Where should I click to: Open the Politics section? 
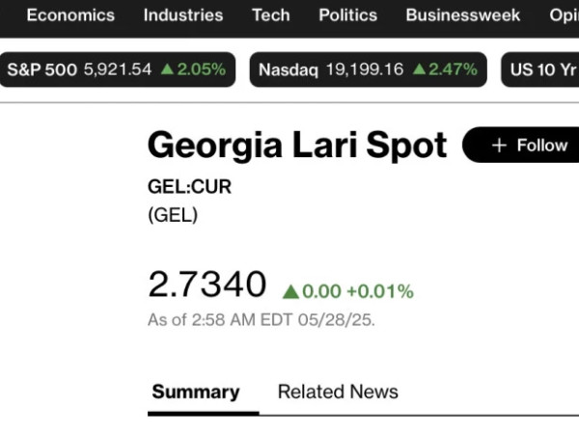[x=347, y=15]
